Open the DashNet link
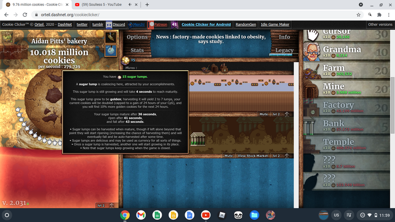395x222 pixels. click(x=65, y=25)
